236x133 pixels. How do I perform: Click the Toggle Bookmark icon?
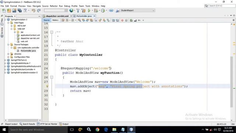pos(108,20)
